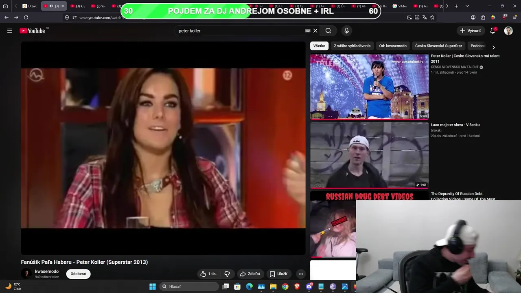The width and height of the screenshot is (521, 293).
Task: Open Brave browser from taskbar
Action: (x=297, y=286)
